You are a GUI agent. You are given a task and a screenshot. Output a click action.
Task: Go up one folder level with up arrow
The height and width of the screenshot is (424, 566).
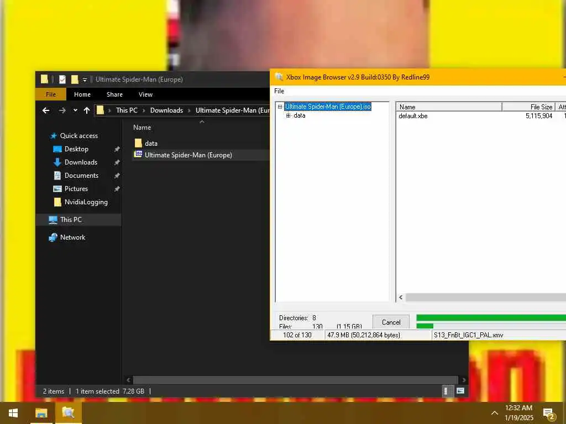pos(87,110)
